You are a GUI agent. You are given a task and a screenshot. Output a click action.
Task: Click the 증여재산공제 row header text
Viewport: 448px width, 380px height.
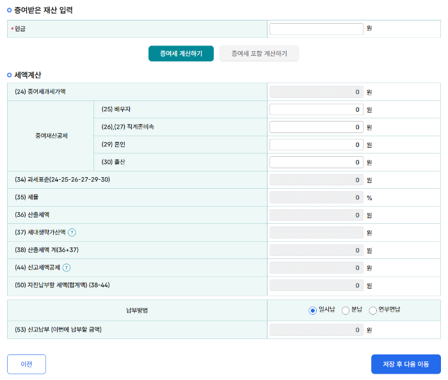pyautogui.click(x=51, y=136)
